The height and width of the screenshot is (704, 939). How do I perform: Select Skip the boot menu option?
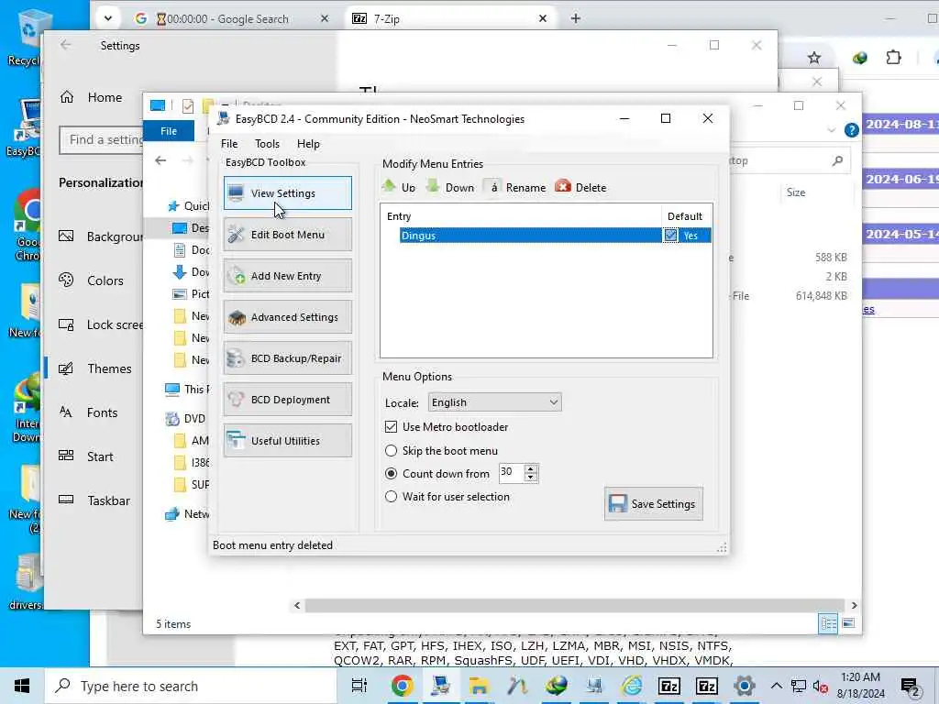pyautogui.click(x=391, y=451)
